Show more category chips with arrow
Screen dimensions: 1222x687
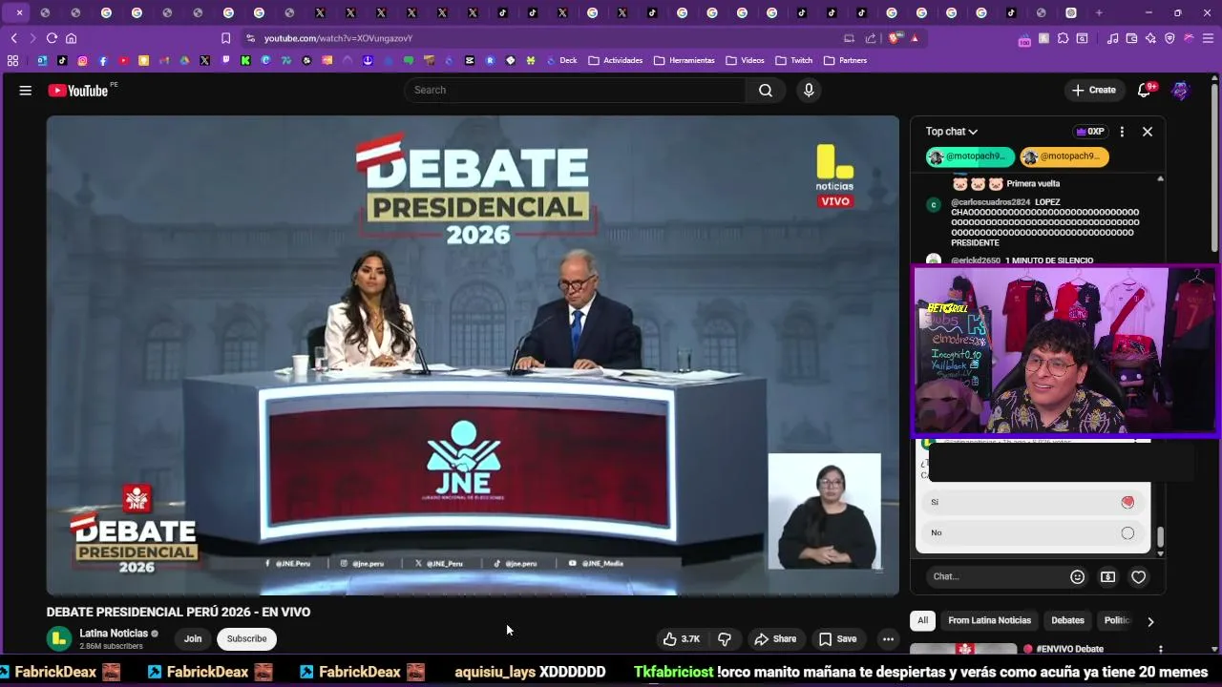1149,621
